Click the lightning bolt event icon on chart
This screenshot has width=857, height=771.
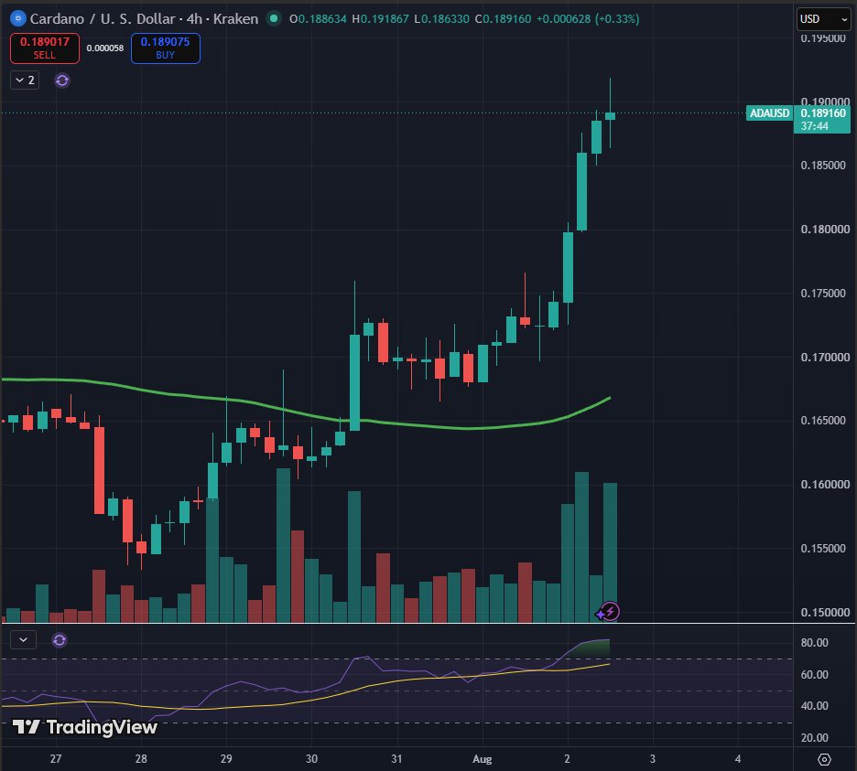coord(611,612)
